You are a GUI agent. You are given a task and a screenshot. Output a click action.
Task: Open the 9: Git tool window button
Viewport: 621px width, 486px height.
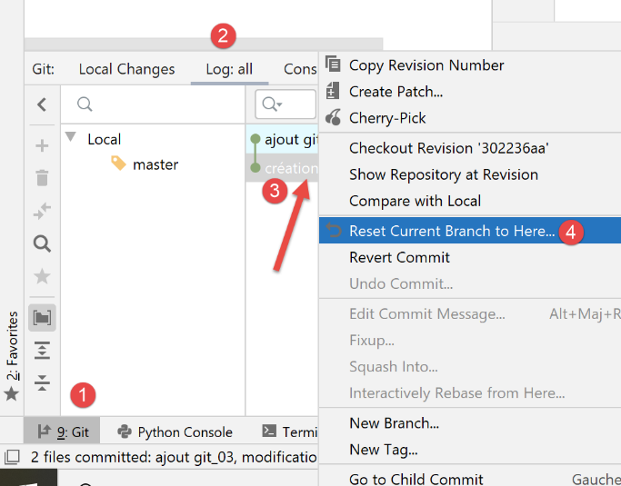click(62, 432)
